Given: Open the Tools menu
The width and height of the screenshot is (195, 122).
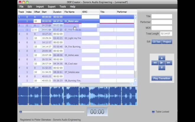Looking at the screenshot, I should pos(63,6).
